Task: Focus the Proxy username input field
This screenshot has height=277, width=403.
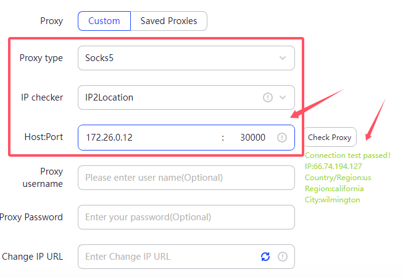Action: pos(185,178)
